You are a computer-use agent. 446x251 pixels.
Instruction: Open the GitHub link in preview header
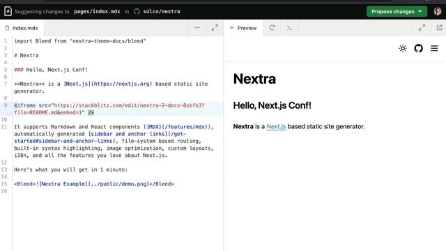tap(418, 48)
